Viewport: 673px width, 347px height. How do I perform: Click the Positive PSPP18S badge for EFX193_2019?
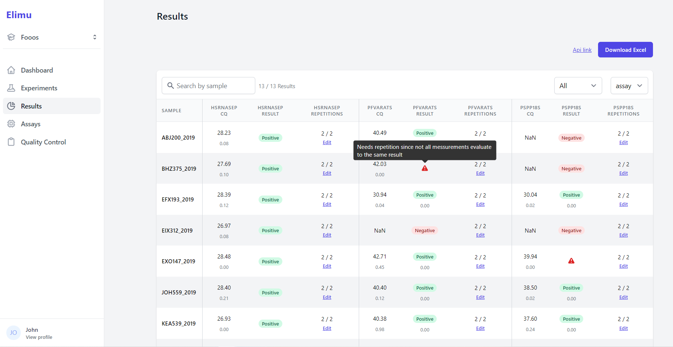(x=571, y=195)
